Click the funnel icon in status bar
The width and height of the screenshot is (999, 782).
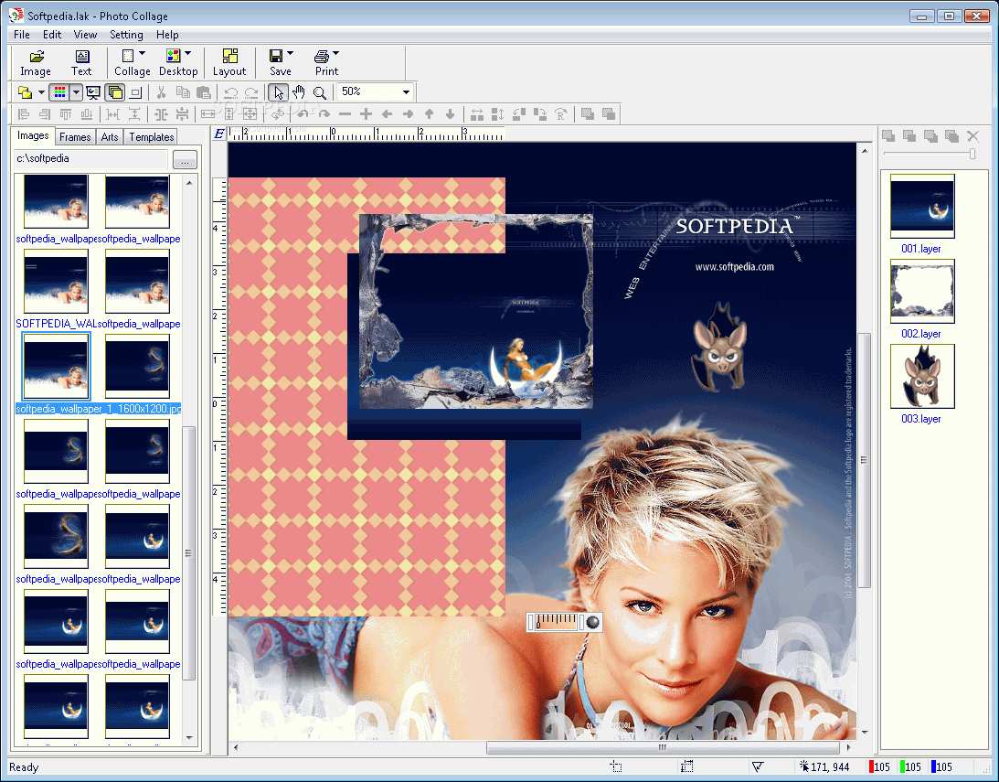coord(758,766)
